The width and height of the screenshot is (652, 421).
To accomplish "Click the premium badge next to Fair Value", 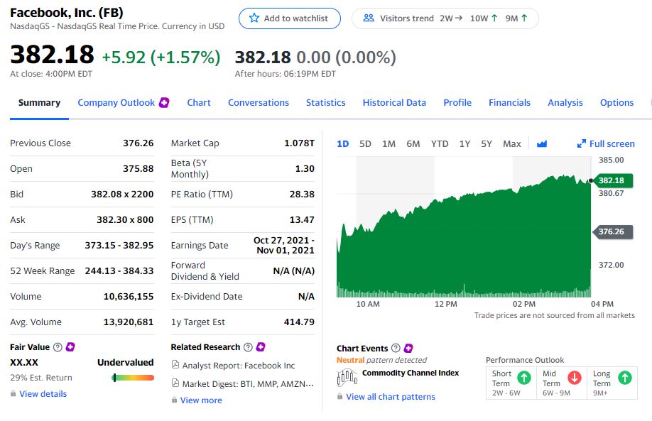I will (x=70, y=346).
